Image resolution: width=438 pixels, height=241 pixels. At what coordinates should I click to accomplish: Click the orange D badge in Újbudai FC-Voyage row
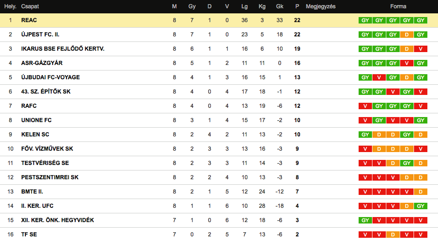[x=407, y=77]
